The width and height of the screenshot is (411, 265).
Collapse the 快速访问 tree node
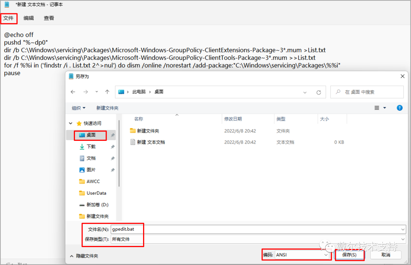click(70, 123)
